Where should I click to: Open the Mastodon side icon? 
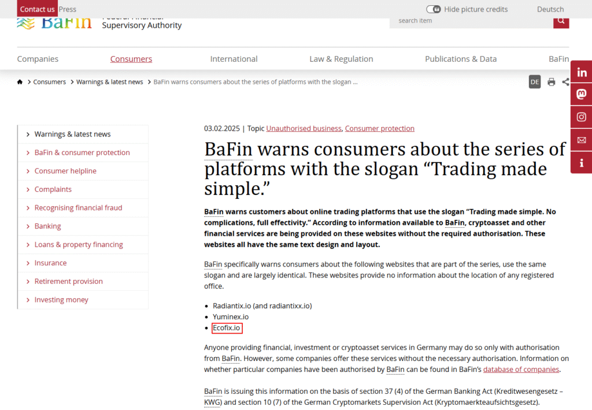click(x=582, y=94)
